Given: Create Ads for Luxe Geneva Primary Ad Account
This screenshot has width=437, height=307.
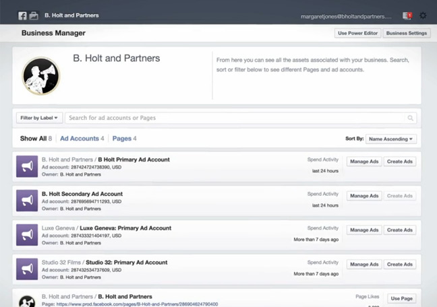Looking at the screenshot, I should (400, 230).
